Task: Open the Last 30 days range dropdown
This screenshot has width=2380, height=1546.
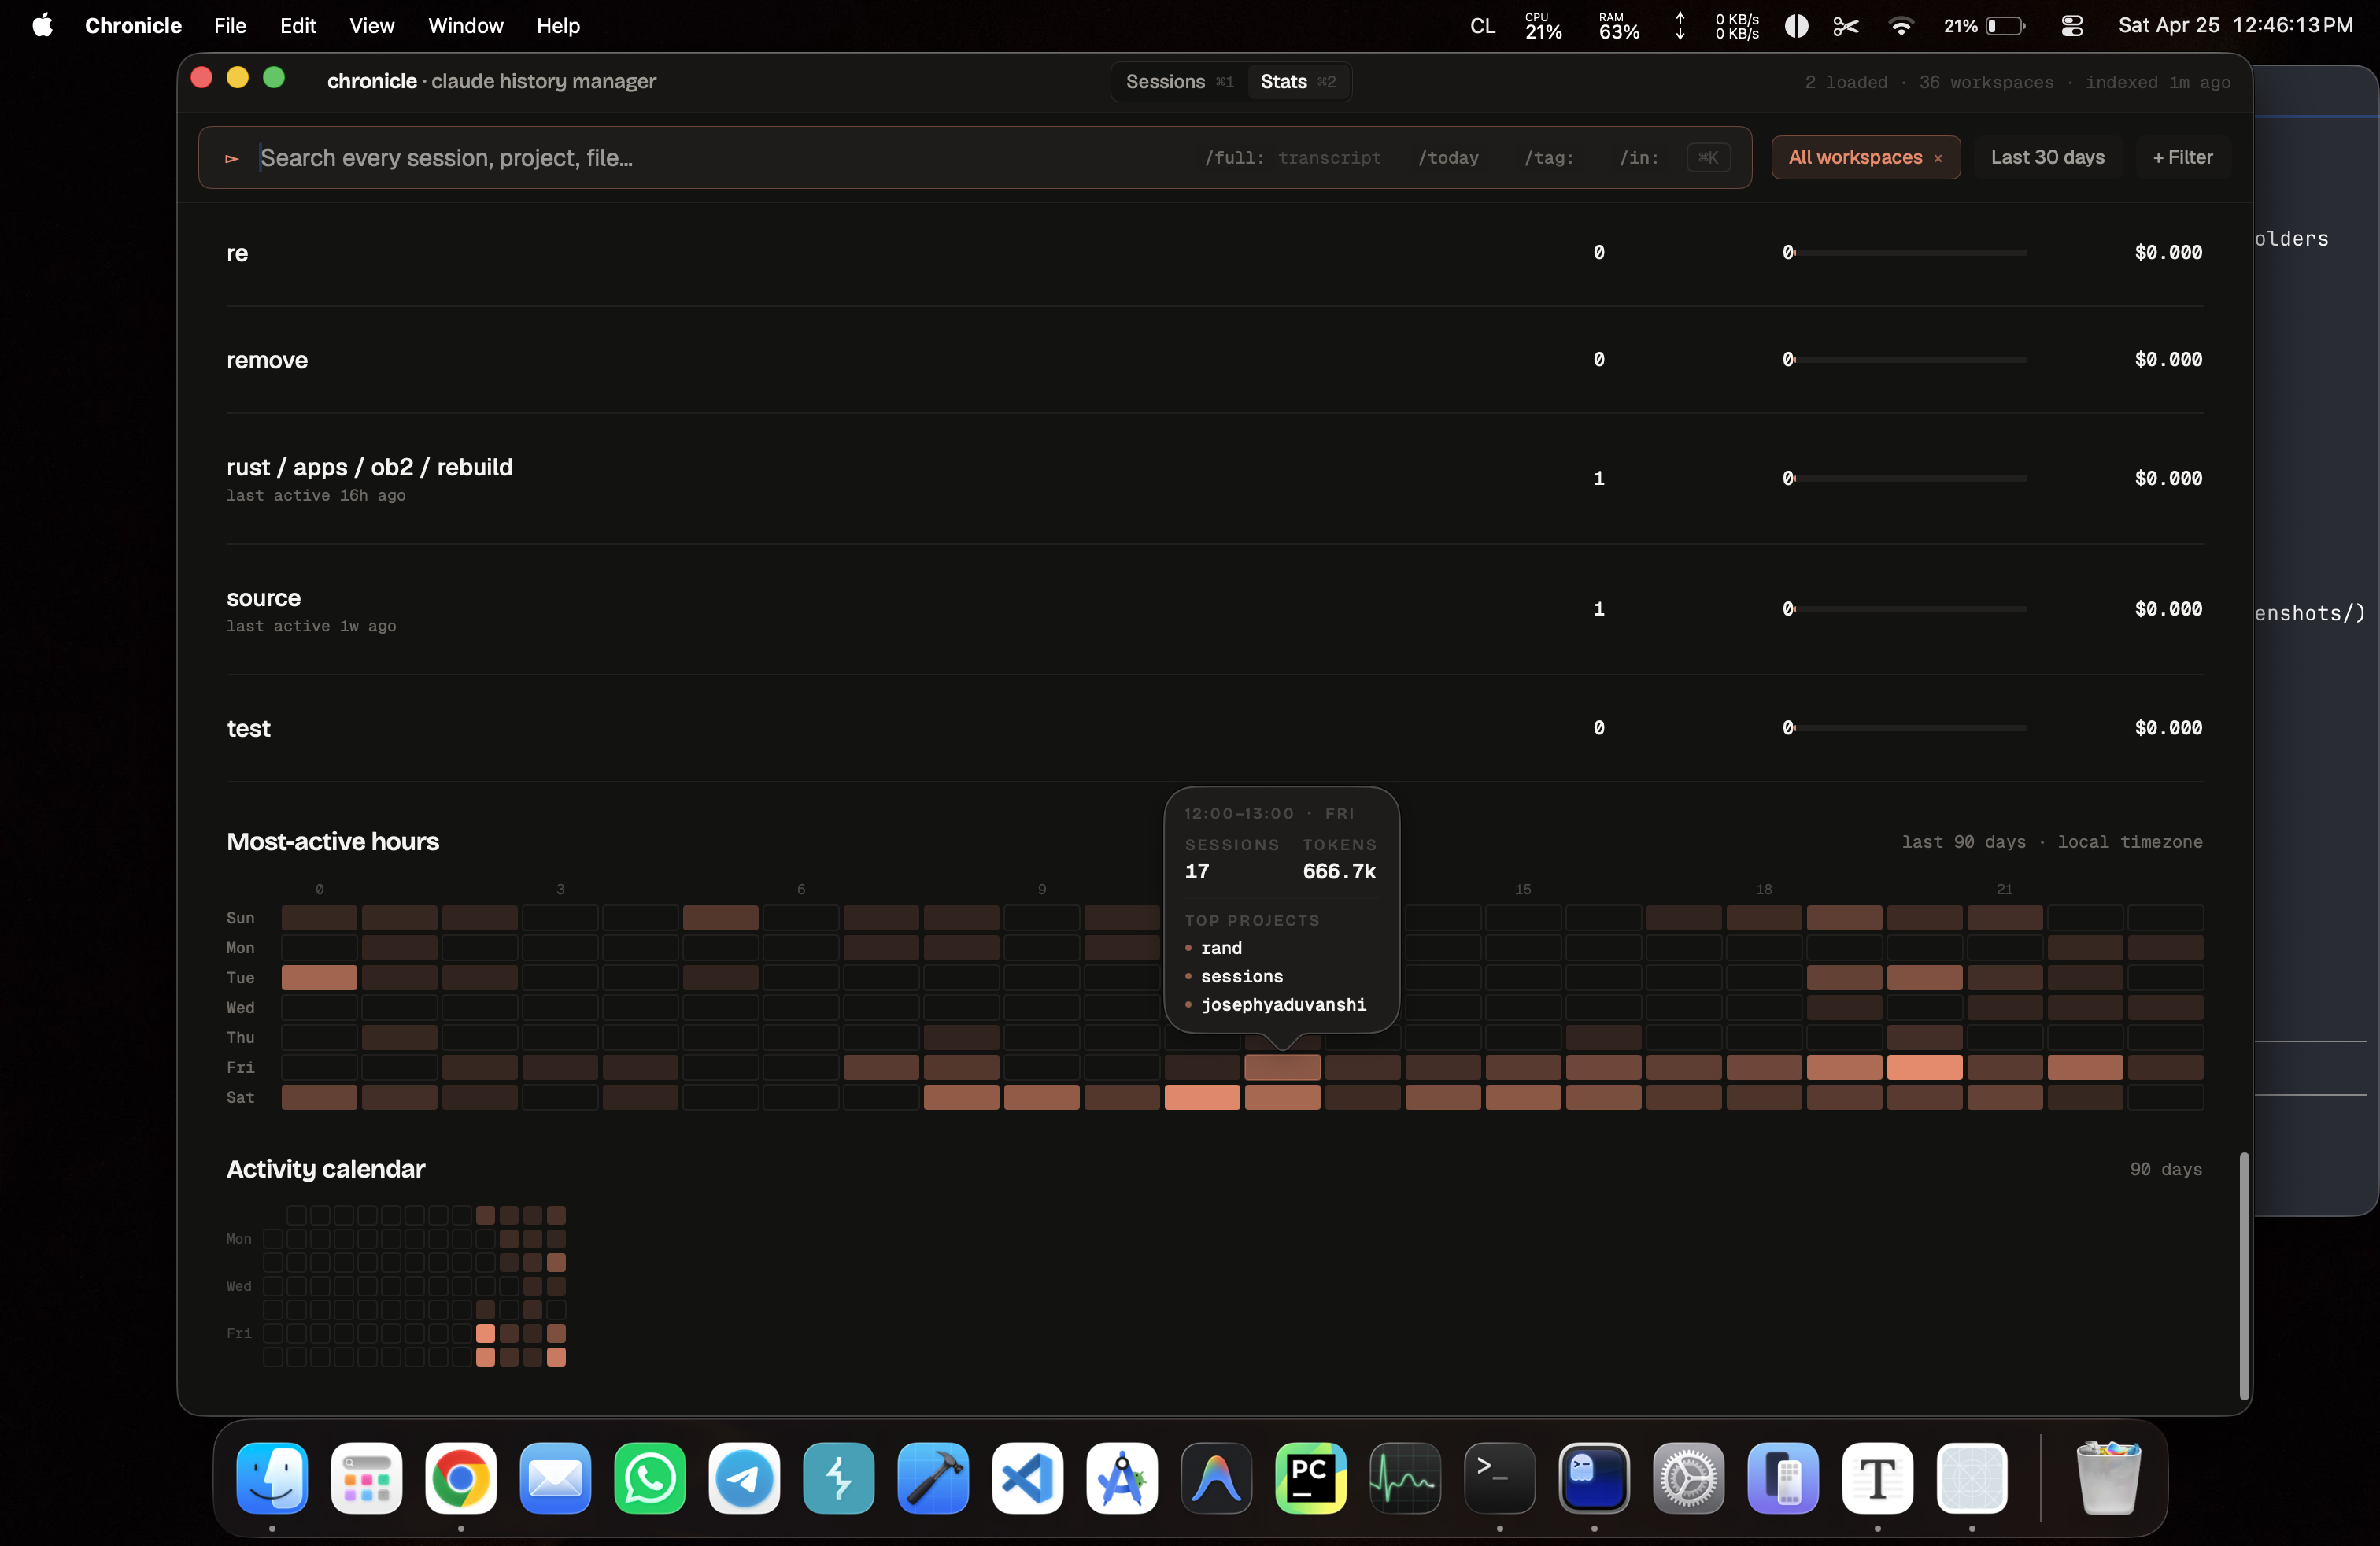Action: point(2047,157)
